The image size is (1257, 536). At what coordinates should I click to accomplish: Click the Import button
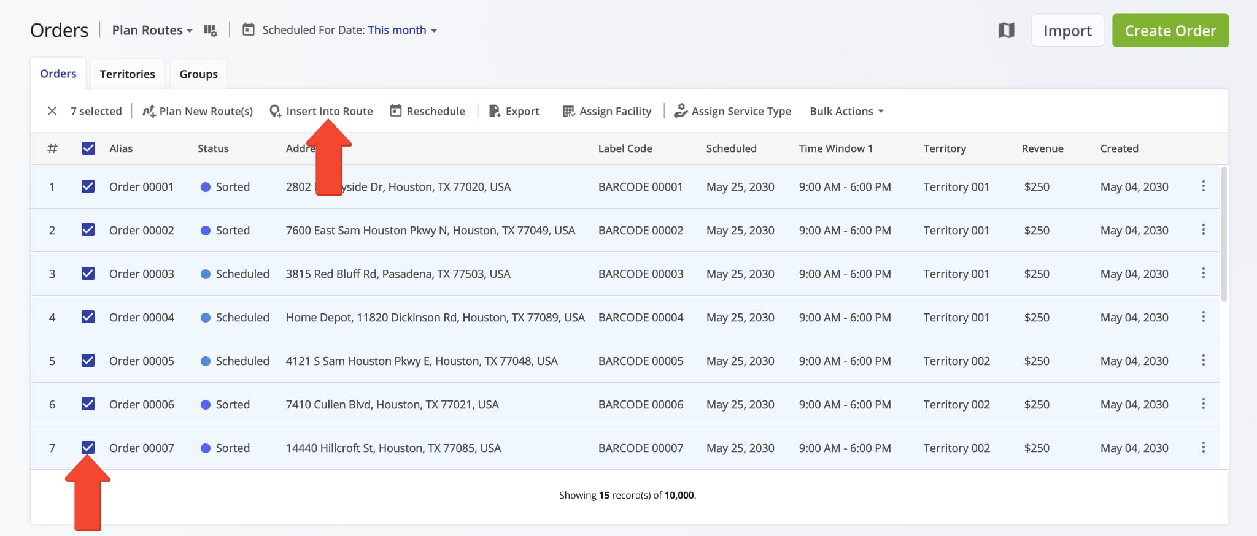click(x=1067, y=31)
